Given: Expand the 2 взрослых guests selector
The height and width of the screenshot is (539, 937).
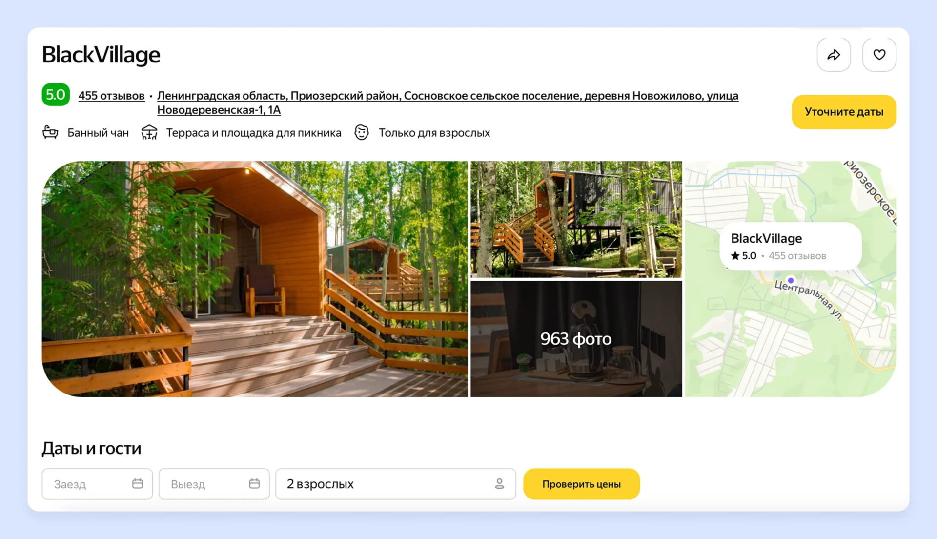Looking at the screenshot, I should pyautogui.click(x=386, y=484).
